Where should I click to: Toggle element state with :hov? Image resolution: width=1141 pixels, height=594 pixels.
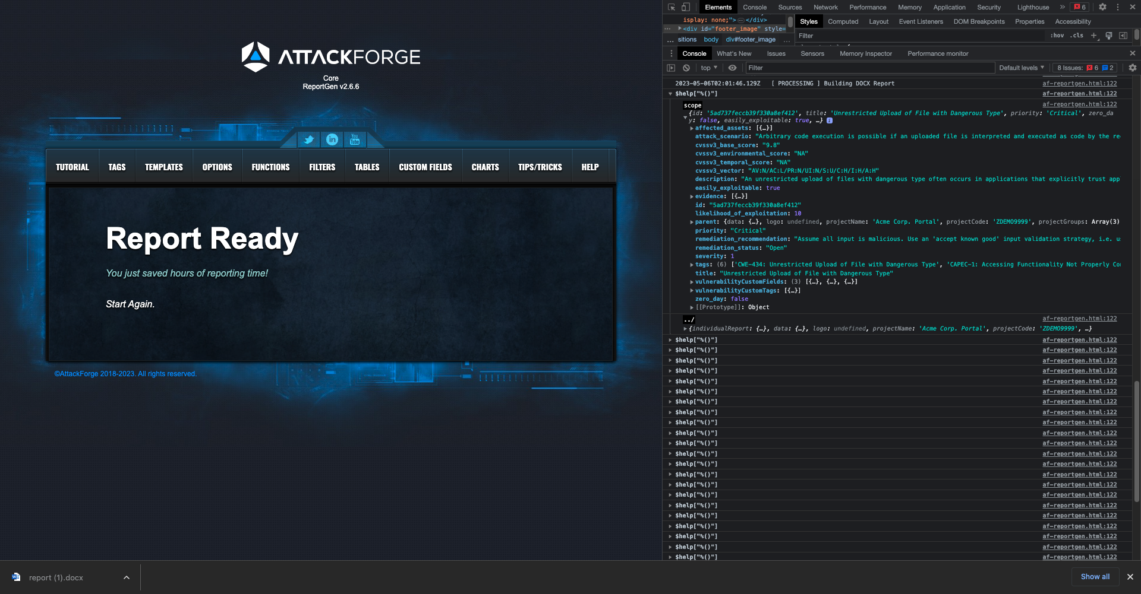(x=1058, y=36)
